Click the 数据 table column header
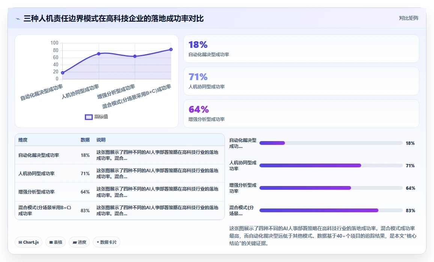The height and width of the screenshot is (262, 434). pos(85,140)
